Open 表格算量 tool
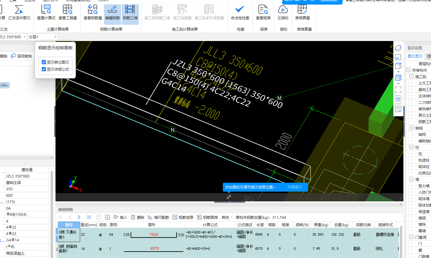Screen dimensions: 431x258 303,12
